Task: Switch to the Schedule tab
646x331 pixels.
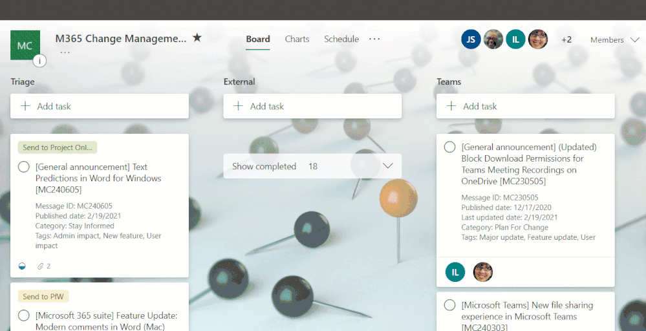Action: (x=341, y=39)
